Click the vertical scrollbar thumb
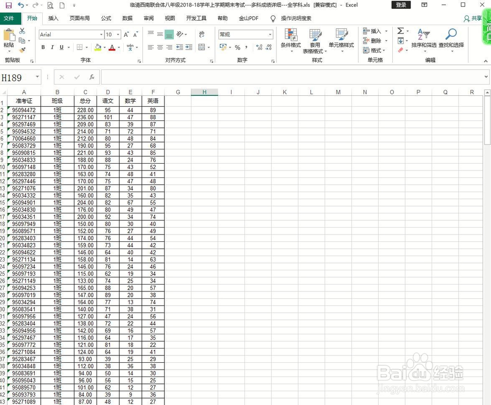 click(487, 120)
